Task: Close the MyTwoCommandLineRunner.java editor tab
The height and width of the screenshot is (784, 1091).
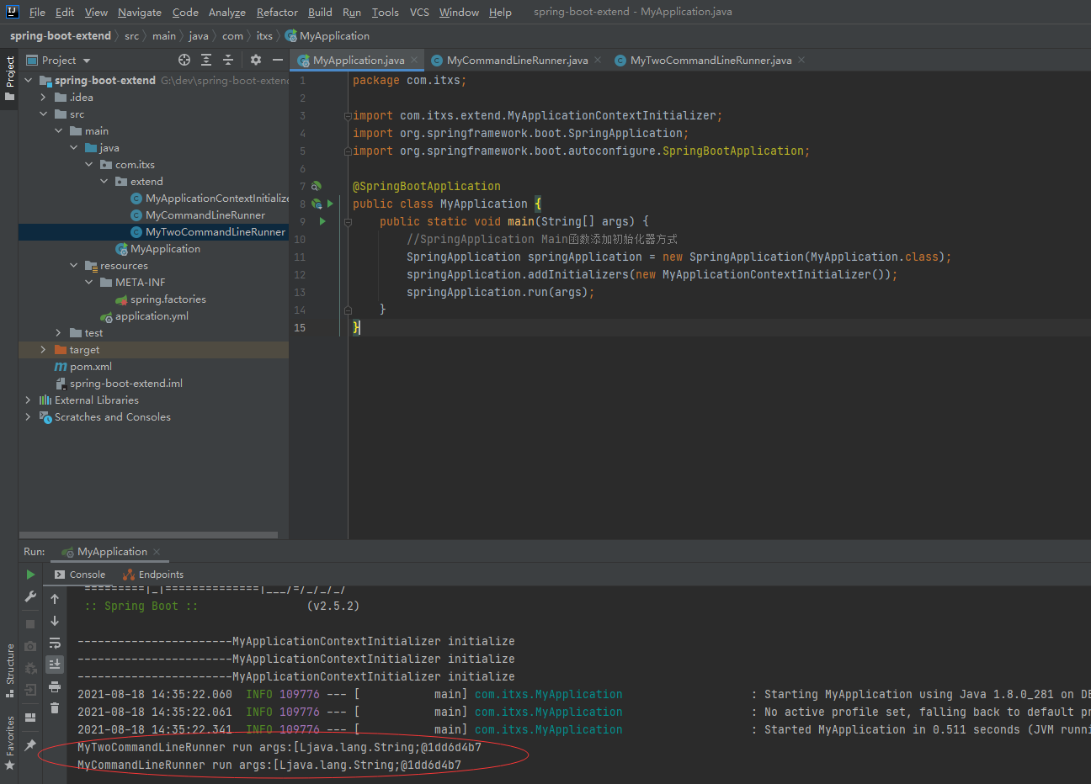Action: point(801,60)
